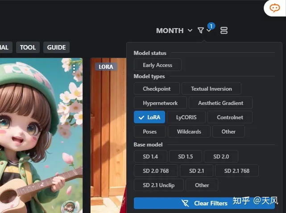Switch the view layout icon
This screenshot has height=213, width=286.
tap(224, 30)
